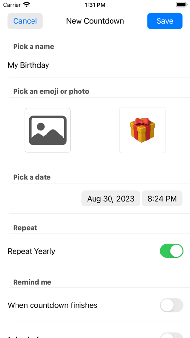Tap the battery indicator icon
This screenshot has width=190, height=338.
point(182,5)
